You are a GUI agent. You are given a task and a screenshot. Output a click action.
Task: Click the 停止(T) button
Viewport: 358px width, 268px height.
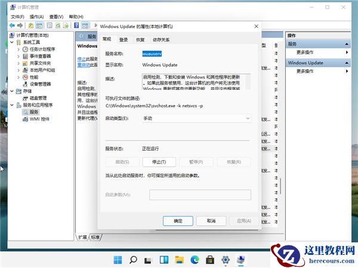(159, 162)
